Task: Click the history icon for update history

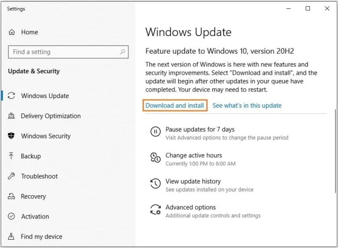Action: pyautogui.click(x=155, y=183)
